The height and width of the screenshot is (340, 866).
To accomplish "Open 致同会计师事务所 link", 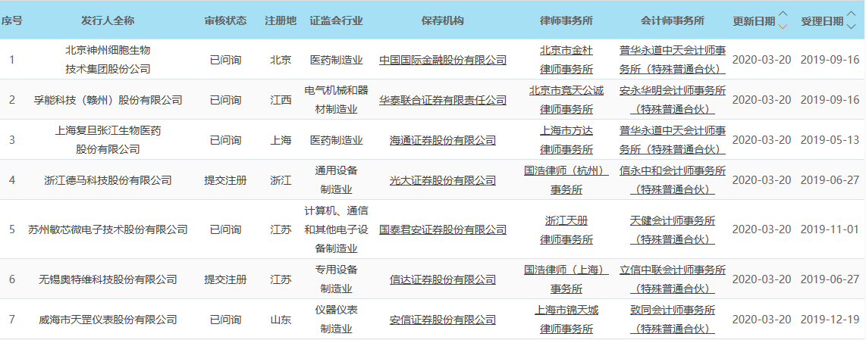I will pyautogui.click(x=673, y=319).
